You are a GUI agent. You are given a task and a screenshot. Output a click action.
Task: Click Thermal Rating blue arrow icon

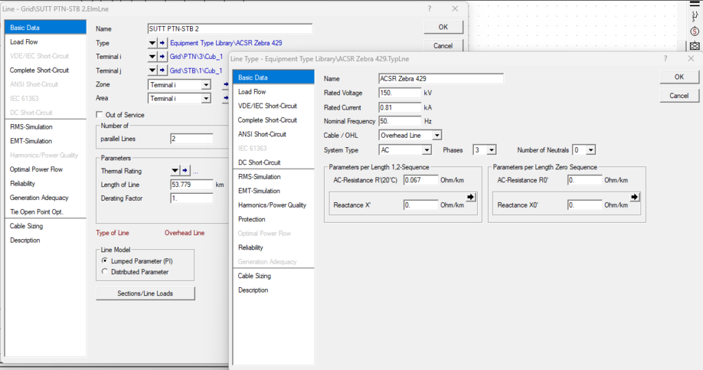click(185, 171)
